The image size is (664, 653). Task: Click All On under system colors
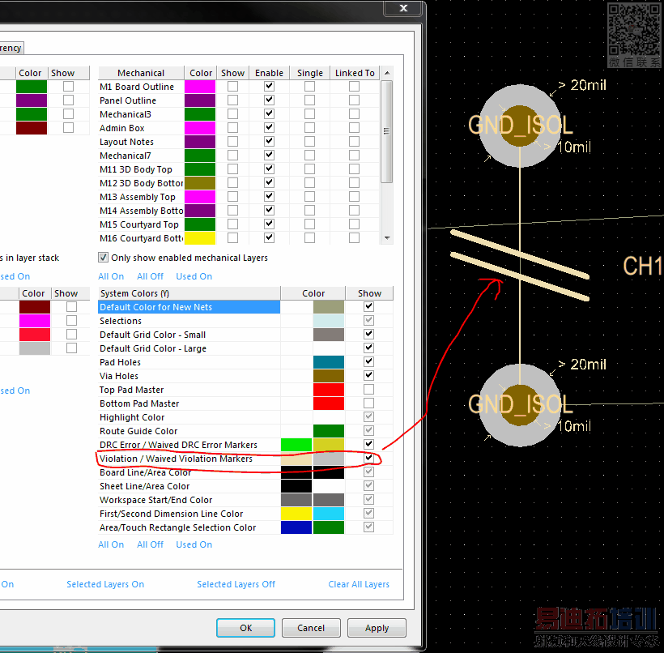[x=111, y=544]
